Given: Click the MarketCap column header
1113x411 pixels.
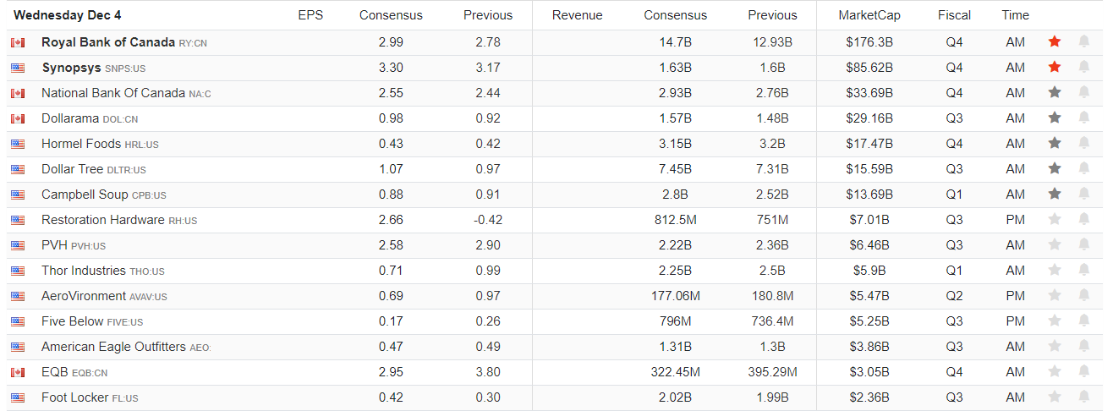Looking at the screenshot, I should 869,15.
